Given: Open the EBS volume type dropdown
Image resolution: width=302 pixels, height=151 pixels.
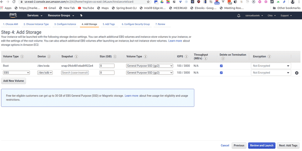Looking at the screenshot, I should [16, 73].
